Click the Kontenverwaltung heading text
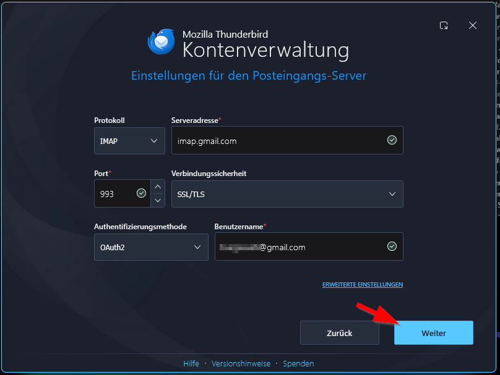This screenshot has height=375, width=500. tap(265, 51)
